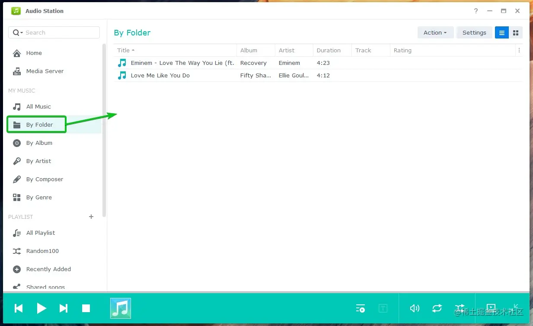
Task: Select the By Album category
Action: tap(39, 143)
